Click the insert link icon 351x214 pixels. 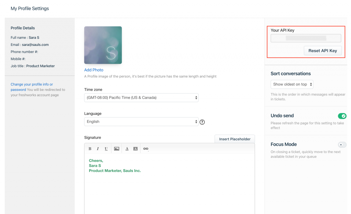pyautogui.click(x=146, y=149)
